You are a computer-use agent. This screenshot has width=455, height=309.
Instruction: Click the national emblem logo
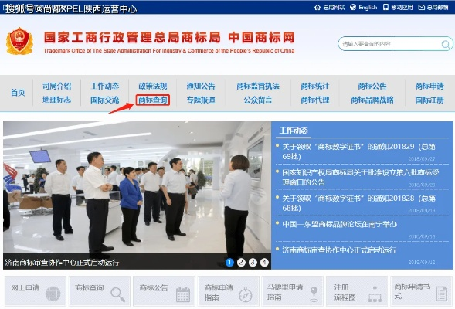[19, 41]
